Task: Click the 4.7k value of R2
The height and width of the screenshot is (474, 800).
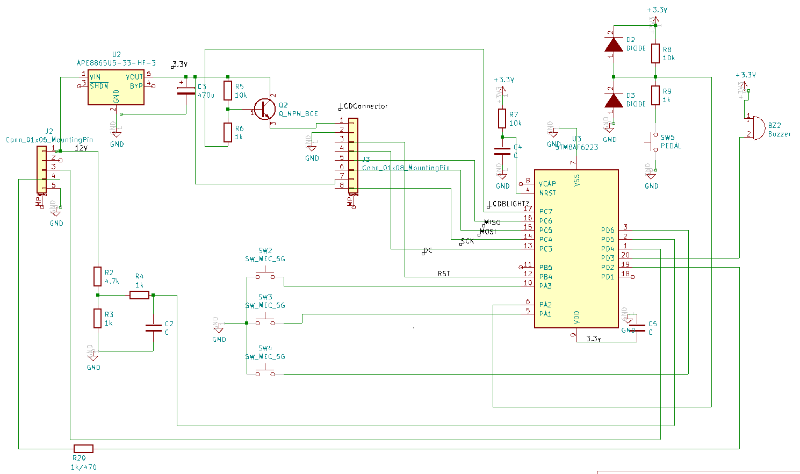Action: pyautogui.click(x=112, y=281)
